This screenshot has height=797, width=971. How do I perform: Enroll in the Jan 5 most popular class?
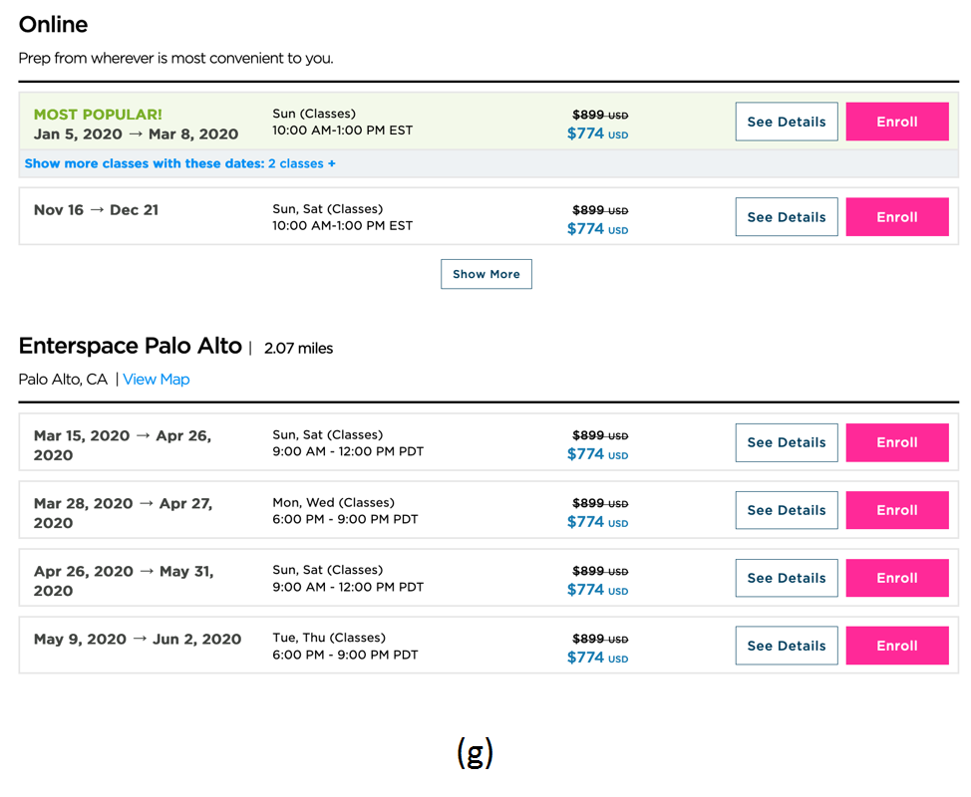pyautogui.click(x=896, y=122)
